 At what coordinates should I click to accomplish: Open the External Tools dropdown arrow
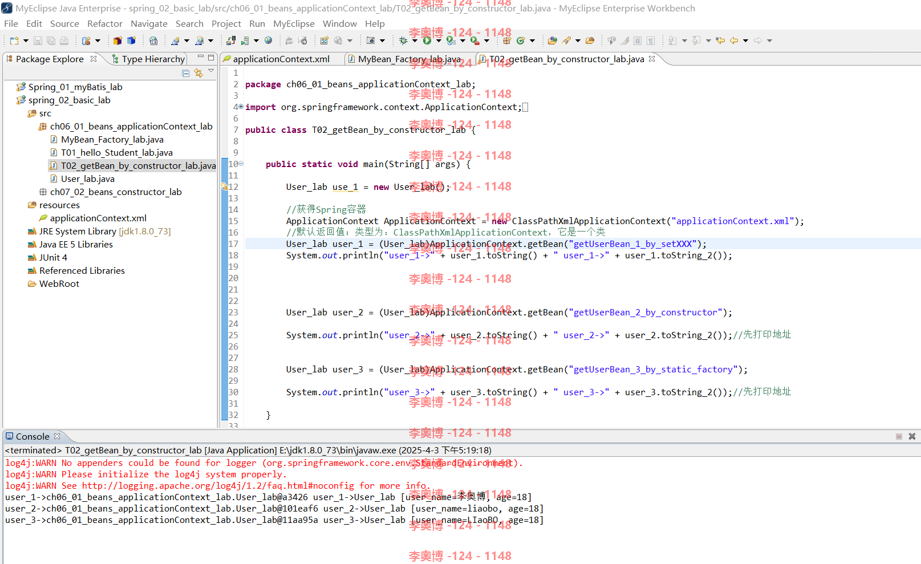[x=486, y=40]
